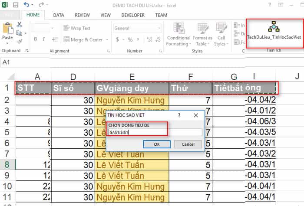Undo the last action
Image resolution: width=304 pixels, height=206 pixels.
tap(26, 4)
